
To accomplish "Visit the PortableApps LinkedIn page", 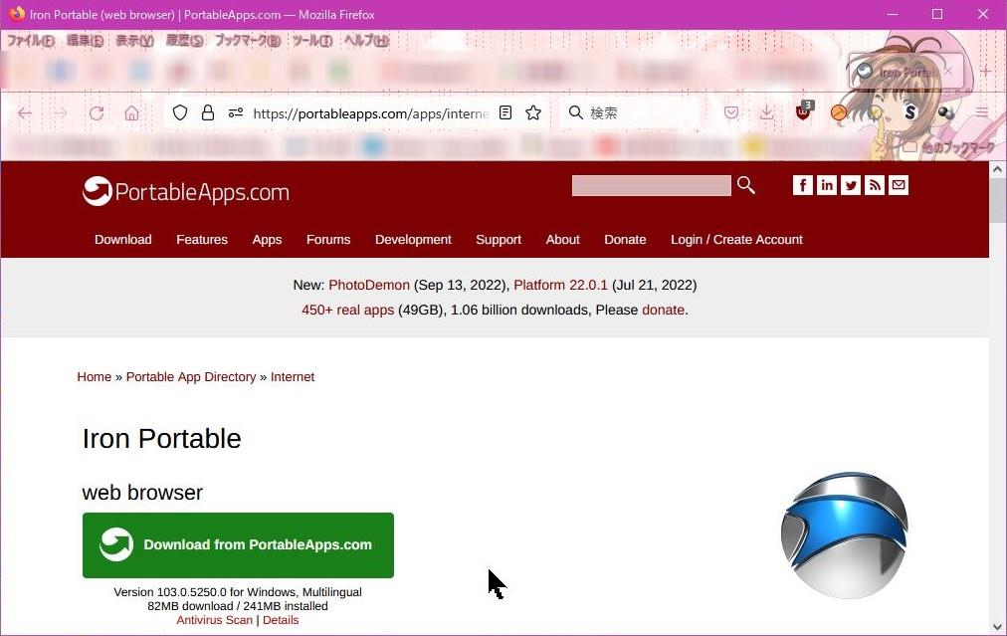I will click(827, 185).
